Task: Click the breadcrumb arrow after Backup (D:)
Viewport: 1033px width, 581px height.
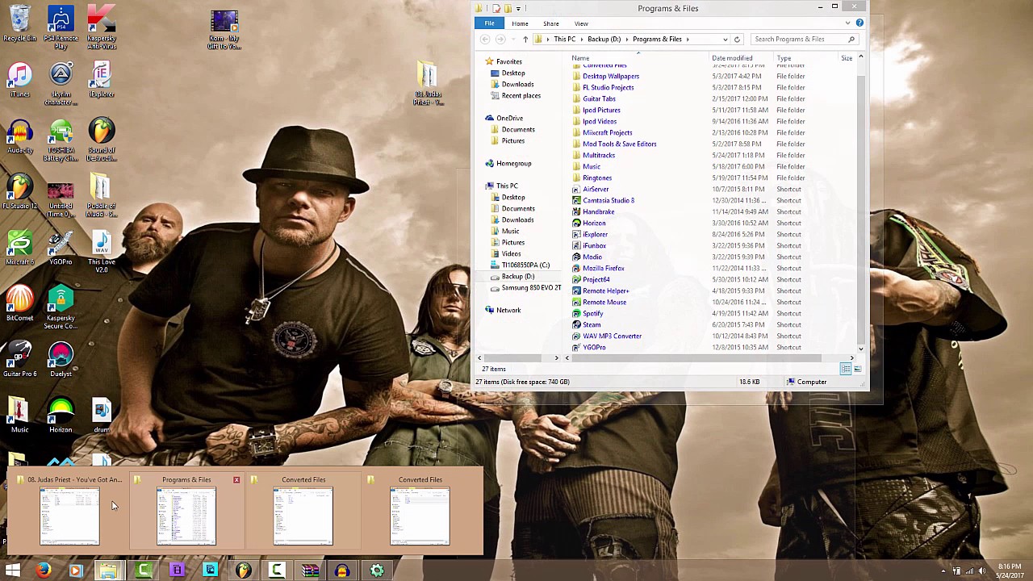Action: click(627, 39)
